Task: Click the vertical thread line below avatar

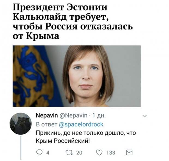Action: coord(21,148)
